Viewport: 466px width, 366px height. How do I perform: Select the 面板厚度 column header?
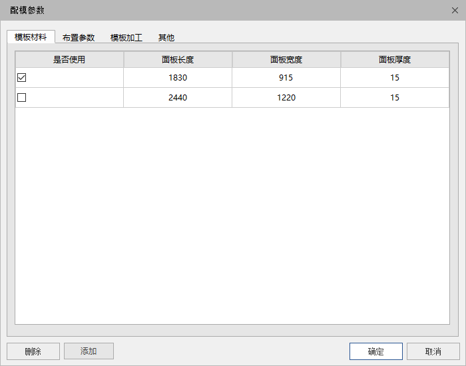pos(395,60)
